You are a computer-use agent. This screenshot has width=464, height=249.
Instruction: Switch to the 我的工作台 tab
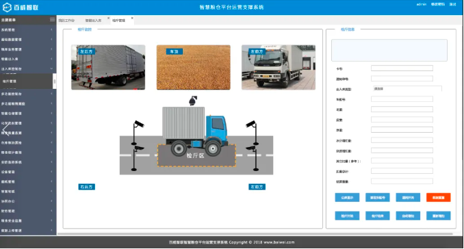[66, 21]
